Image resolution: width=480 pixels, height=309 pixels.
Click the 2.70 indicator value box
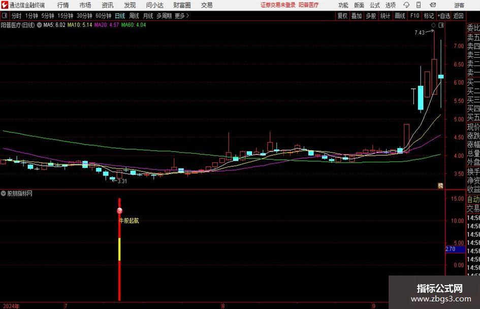(455, 249)
